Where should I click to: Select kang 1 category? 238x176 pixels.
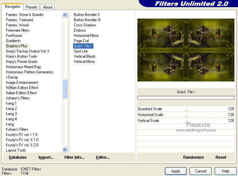pyautogui.click(x=11, y=103)
